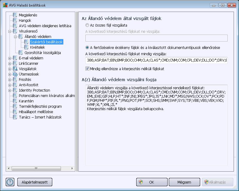Click the icon beside Potenciálisan nem kívánatos alkalm

point(15,95)
